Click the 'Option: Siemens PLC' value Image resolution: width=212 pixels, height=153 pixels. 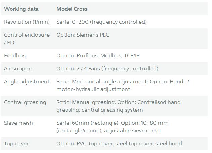point(83,35)
